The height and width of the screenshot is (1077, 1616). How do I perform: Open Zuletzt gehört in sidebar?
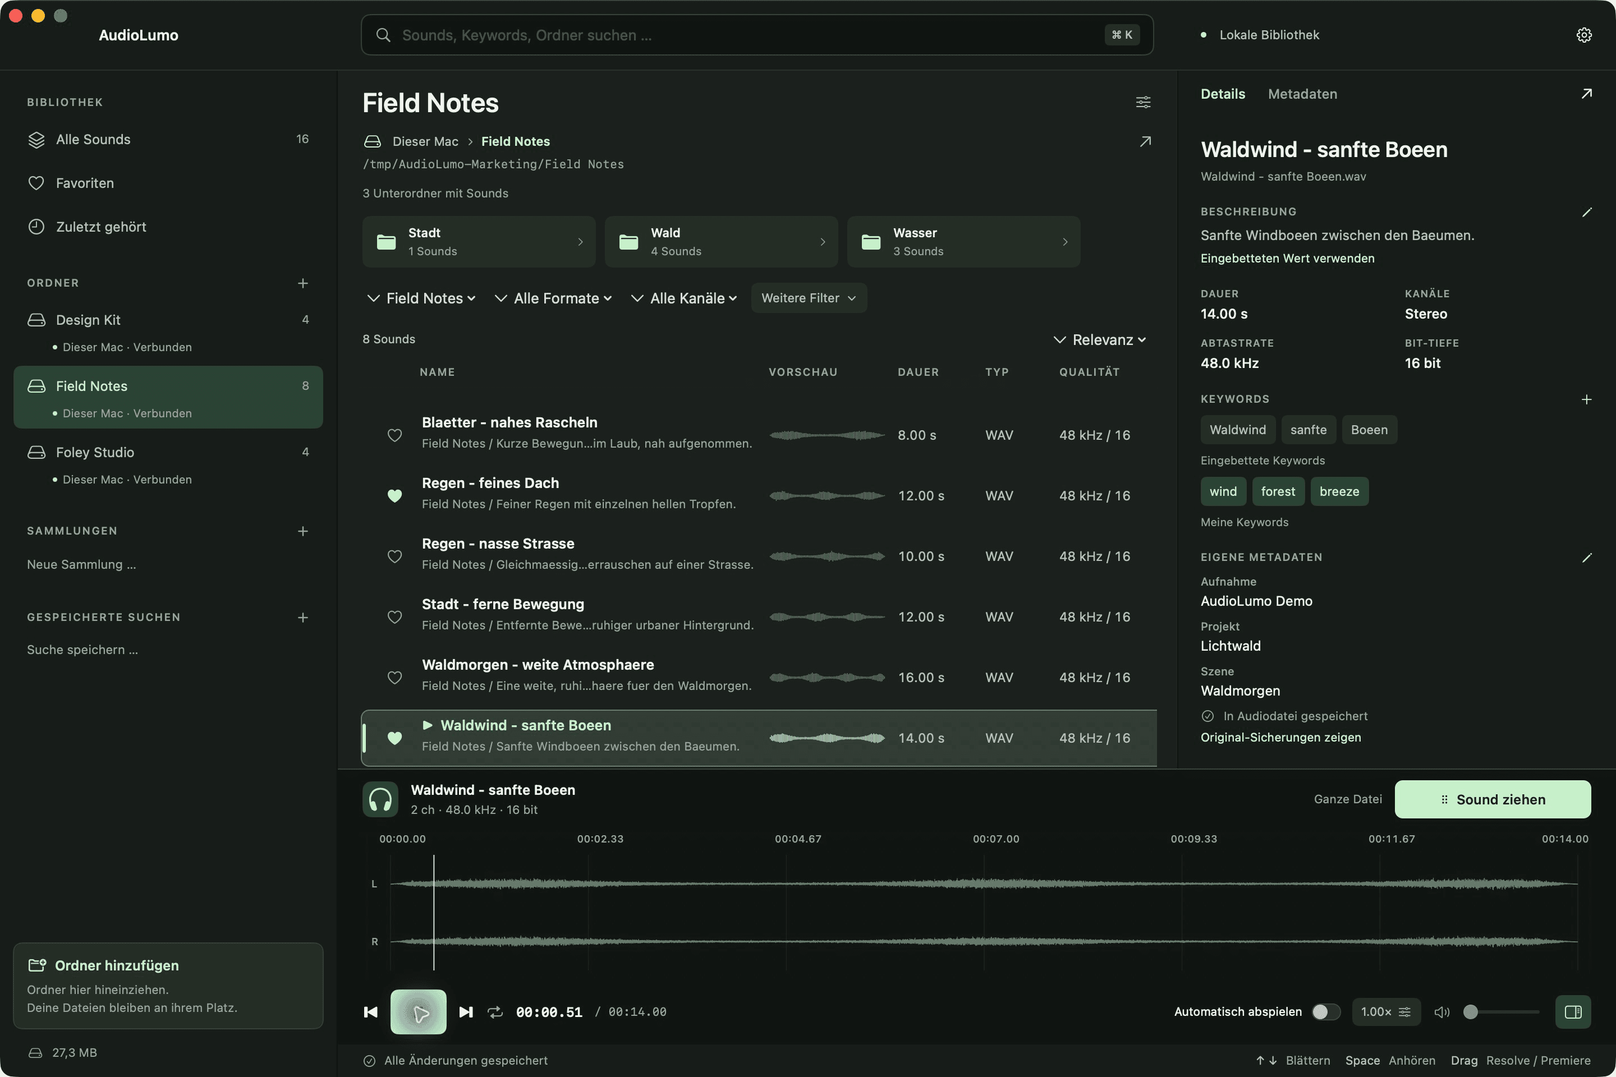tap(168, 227)
